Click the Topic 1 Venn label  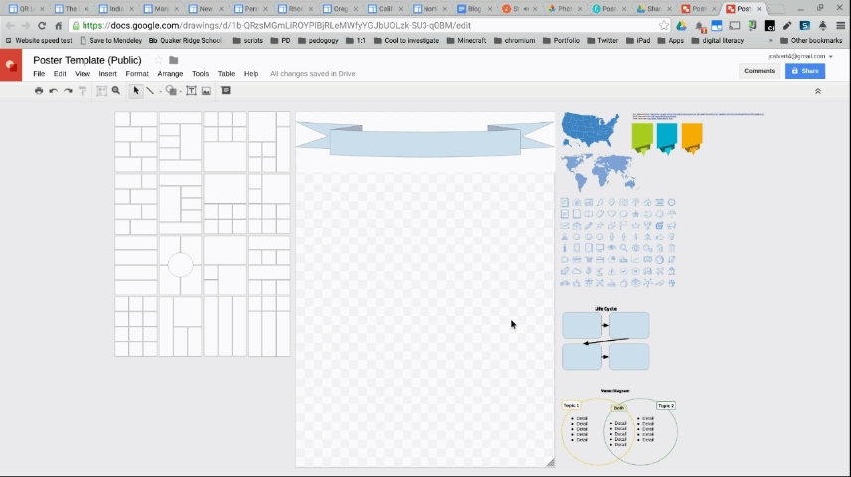point(571,405)
